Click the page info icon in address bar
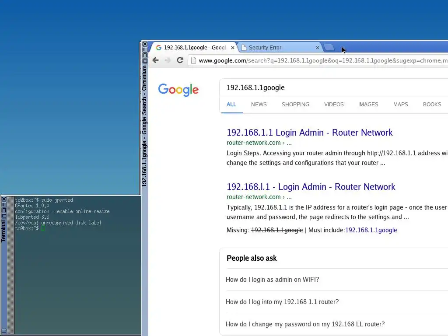448x336 pixels. coord(193,60)
